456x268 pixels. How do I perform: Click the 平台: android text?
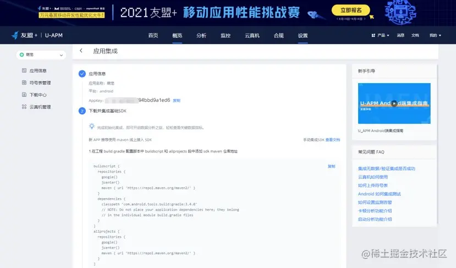click(101, 91)
